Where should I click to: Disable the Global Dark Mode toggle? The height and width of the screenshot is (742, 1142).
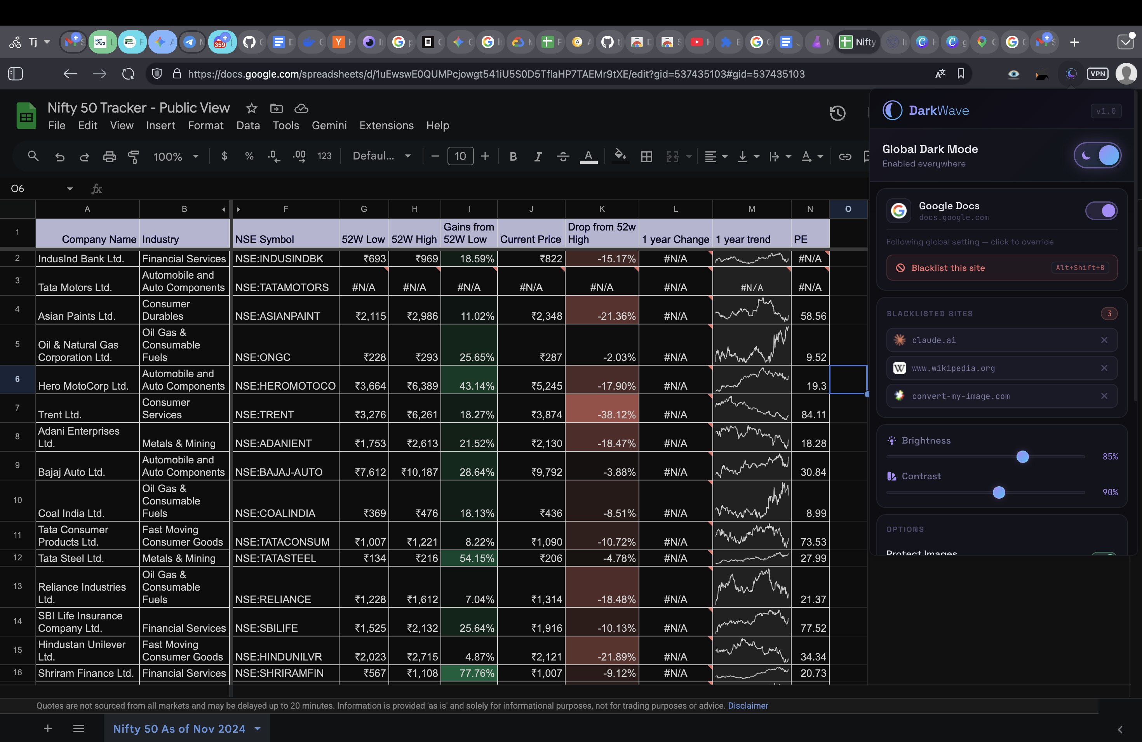tap(1097, 155)
